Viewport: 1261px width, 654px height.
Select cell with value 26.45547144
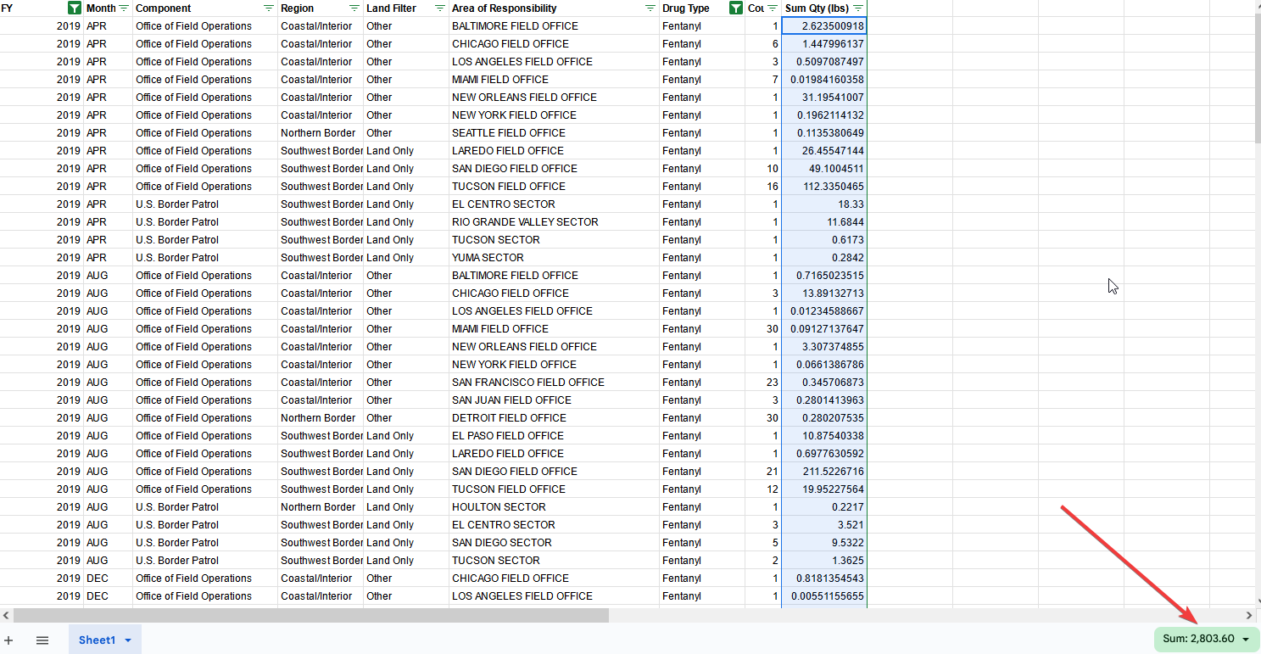(824, 151)
